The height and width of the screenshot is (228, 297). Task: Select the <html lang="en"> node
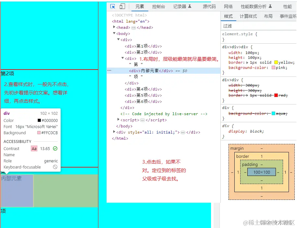point(130,21)
